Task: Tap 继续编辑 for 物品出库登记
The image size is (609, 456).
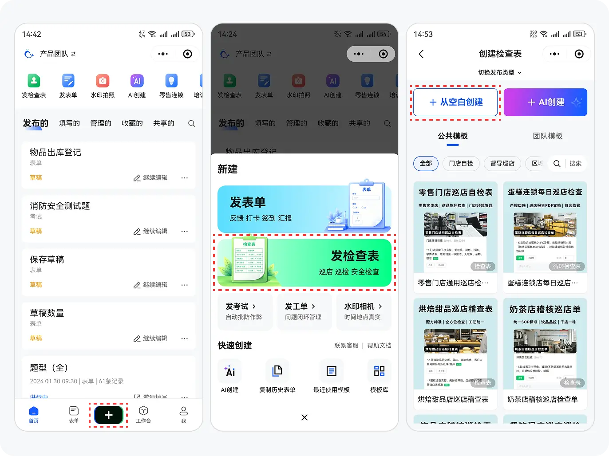Action: 150,178
